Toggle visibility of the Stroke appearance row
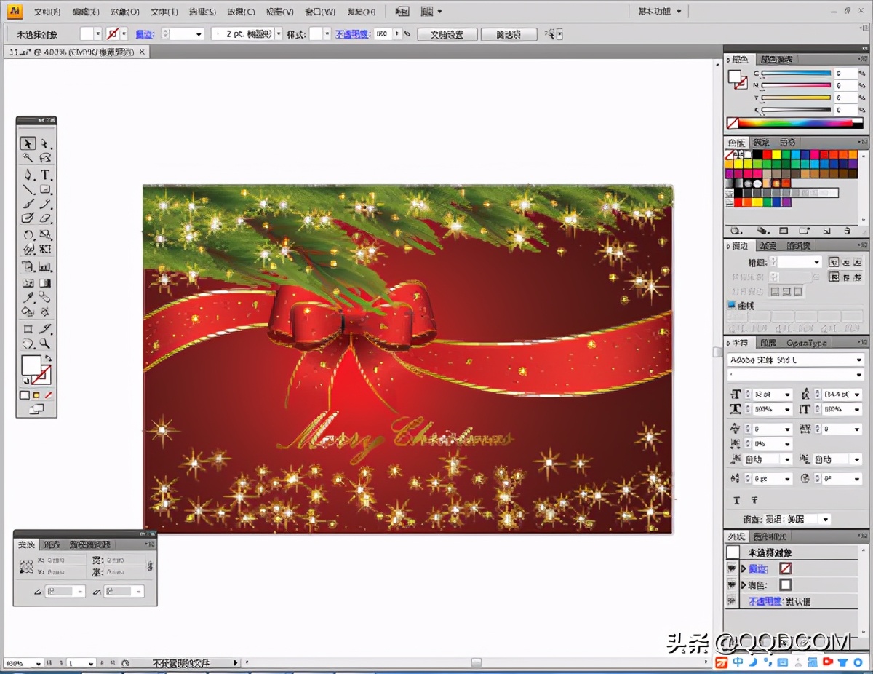This screenshot has width=873, height=674. 732,568
